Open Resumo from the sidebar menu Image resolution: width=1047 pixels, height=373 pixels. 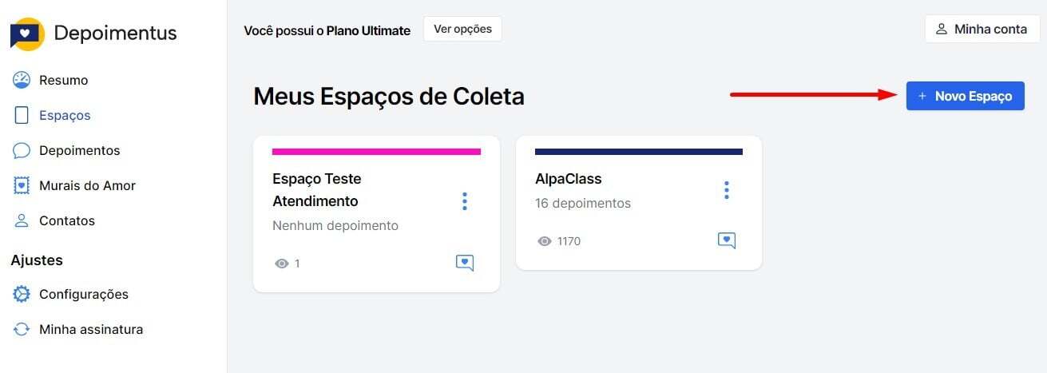point(63,80)
